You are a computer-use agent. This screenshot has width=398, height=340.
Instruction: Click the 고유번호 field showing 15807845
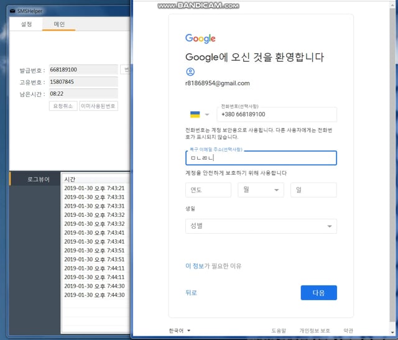83,81
